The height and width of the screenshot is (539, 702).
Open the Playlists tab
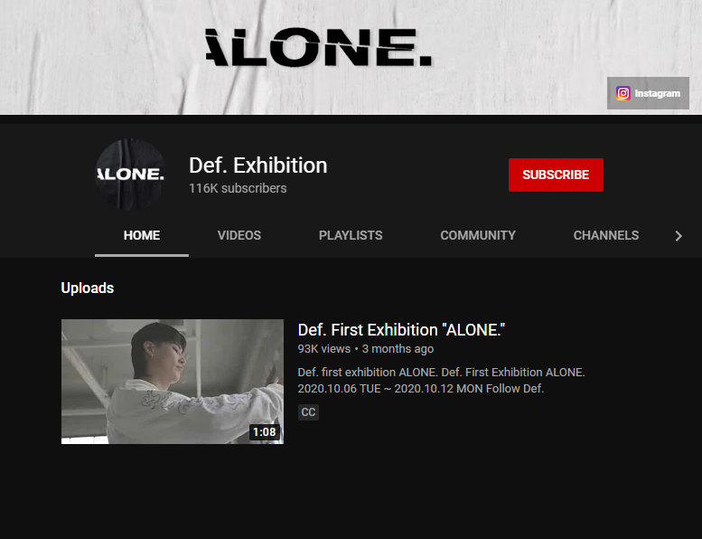tap(351, 236)
